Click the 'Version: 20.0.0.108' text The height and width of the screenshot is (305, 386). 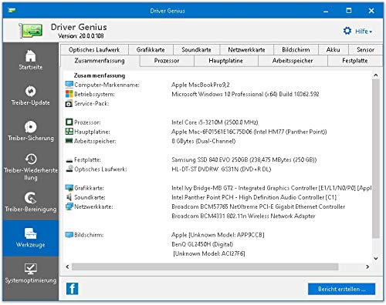click(x=81, y=35)
